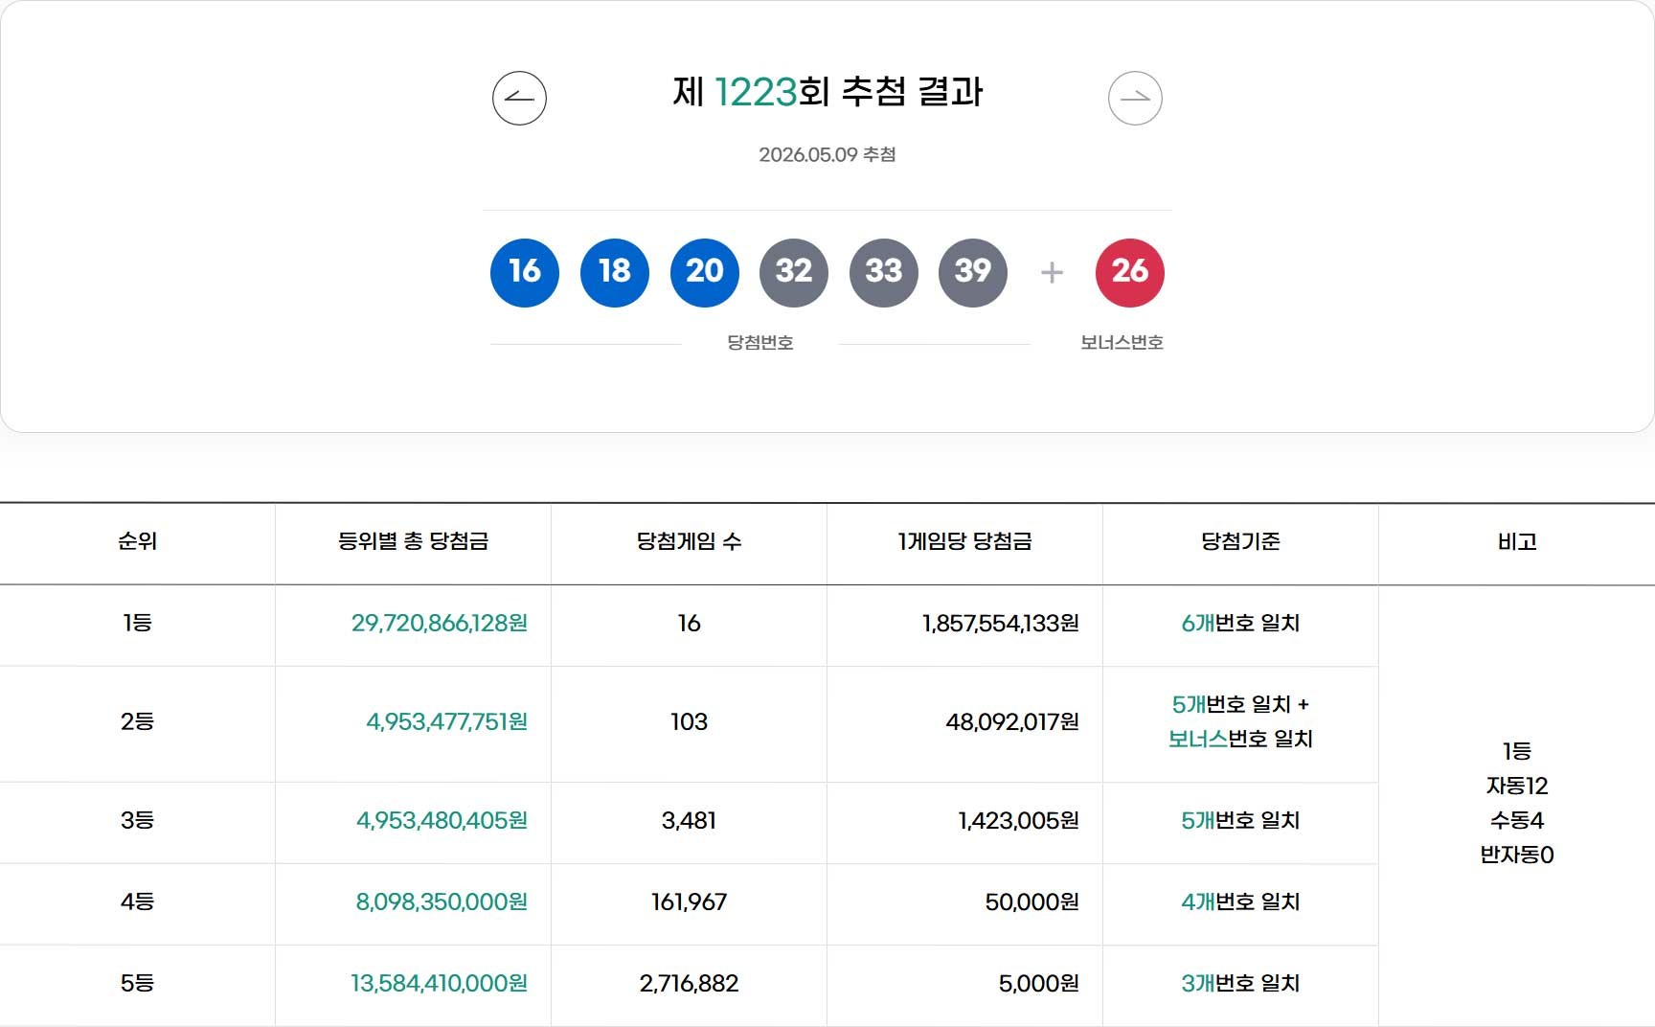Click the 4개번호 일치 criterion
Image resolution: width=1655 pixels, height=1027 pixels.
click(1241, 901)
